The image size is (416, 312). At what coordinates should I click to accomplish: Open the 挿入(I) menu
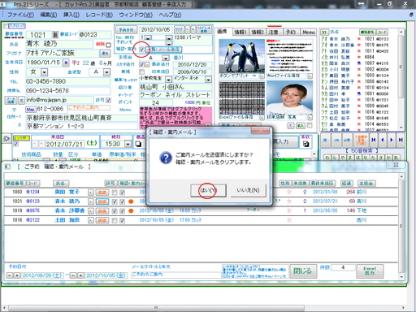click(x=71, y=15)
